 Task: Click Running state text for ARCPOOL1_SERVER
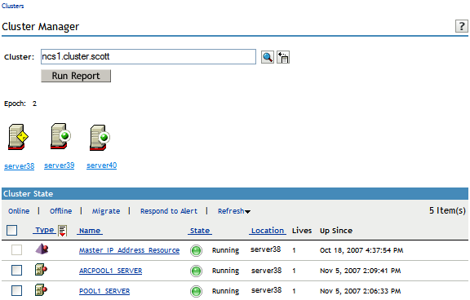pyautogui.click(x=225, y=271)
